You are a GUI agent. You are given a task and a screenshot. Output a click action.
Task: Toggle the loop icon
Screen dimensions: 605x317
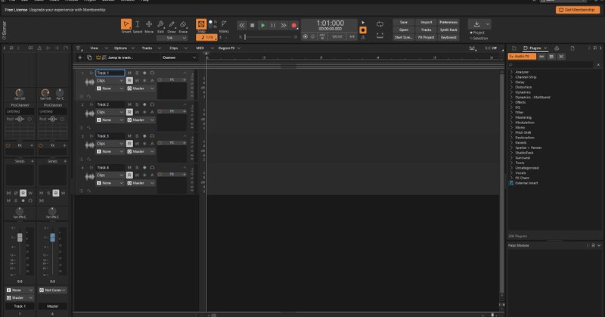(x=380, y=24)
